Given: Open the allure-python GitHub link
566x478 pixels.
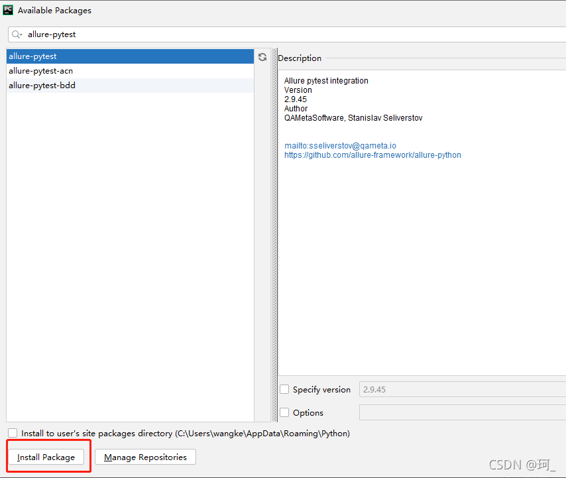Looking at the screenshot, I should tap(372, 155).
